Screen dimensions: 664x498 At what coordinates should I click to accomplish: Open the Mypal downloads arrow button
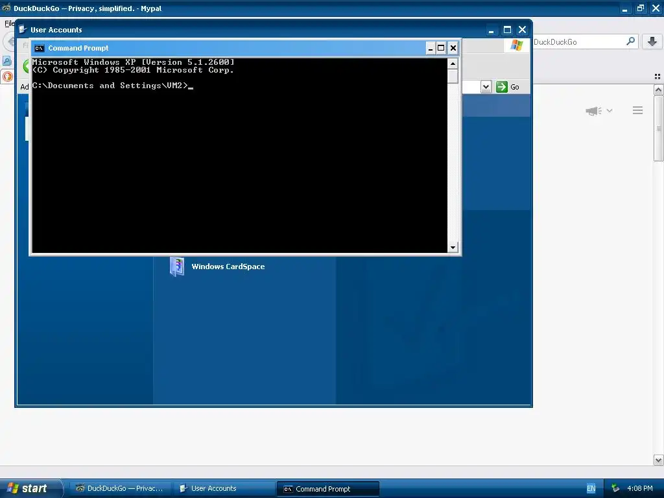[652, 41]
